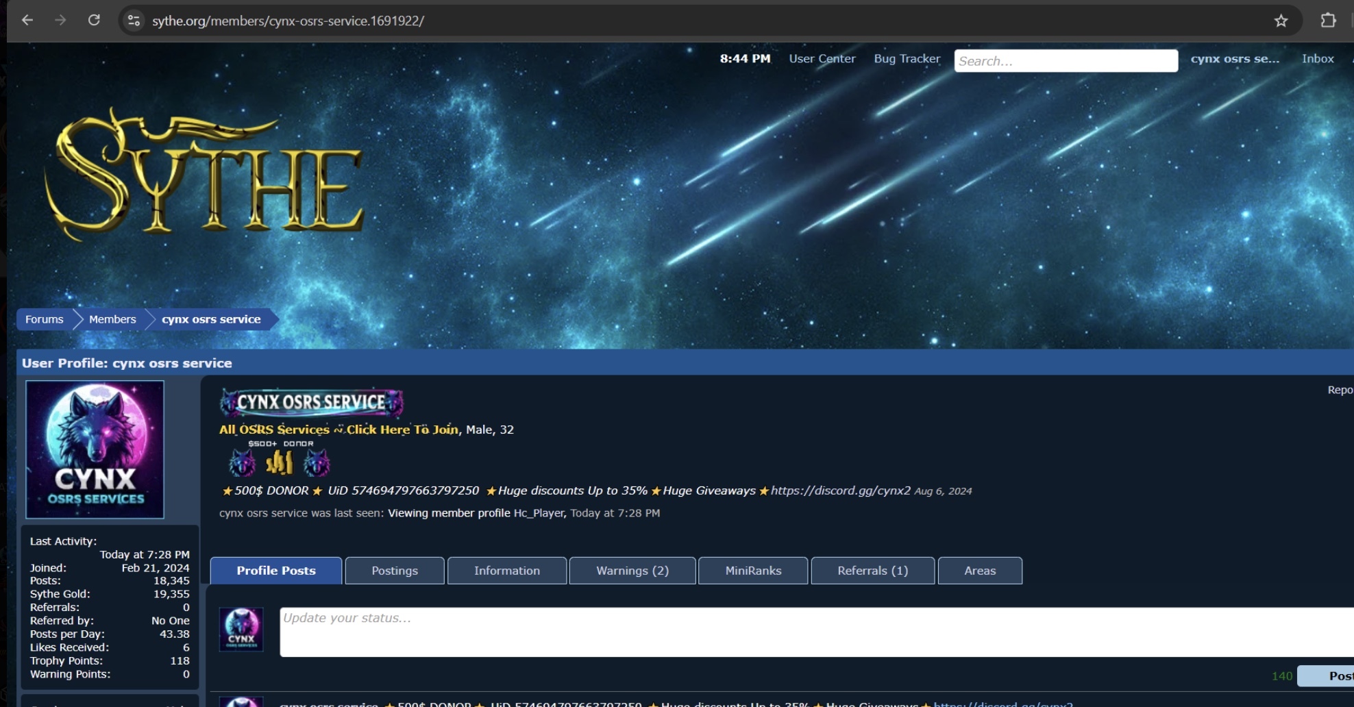
Task: Open the Warnings (2) tab
Action: (632, 571)
